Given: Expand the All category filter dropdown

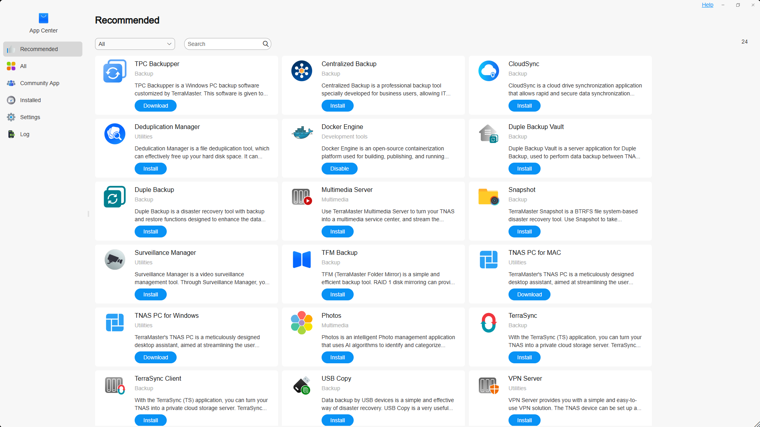Looking at the screenshot, I should coord(135,44).
